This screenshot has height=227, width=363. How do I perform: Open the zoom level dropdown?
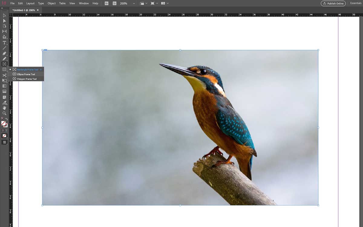tap(133, 3)
